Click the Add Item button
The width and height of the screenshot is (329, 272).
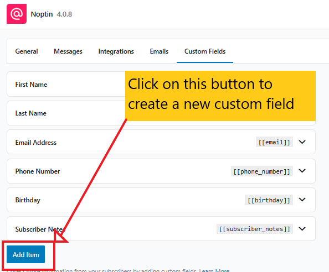pos(26,254)
